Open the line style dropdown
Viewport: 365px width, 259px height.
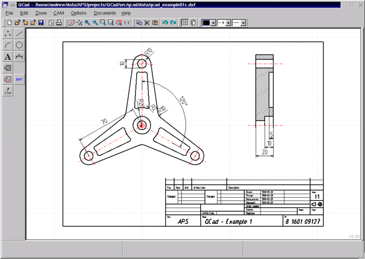click(x=243, y=23)
